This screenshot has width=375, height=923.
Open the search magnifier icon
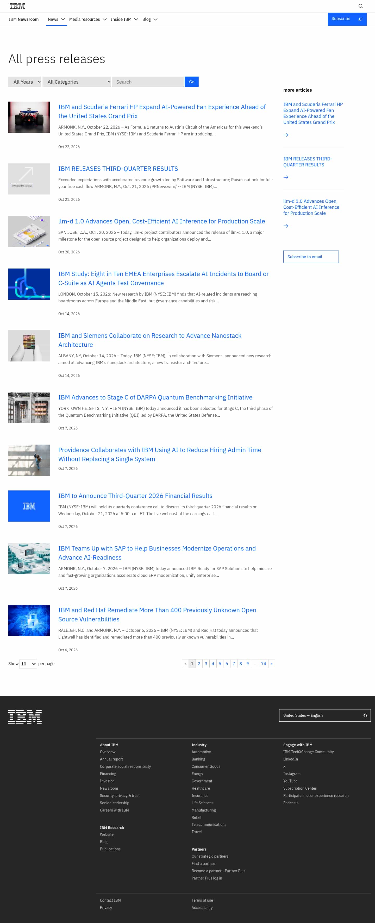click(x=361, y=6)
